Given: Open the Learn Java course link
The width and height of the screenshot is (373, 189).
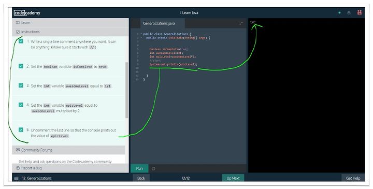Looking at the screenshot, I should (x=189, y=13).
